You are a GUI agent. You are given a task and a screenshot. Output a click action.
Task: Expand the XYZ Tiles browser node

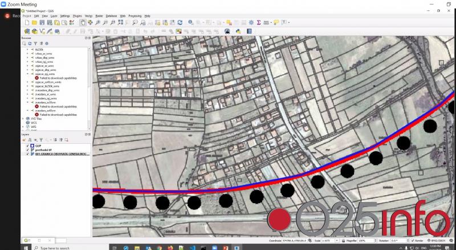point(23,118)
